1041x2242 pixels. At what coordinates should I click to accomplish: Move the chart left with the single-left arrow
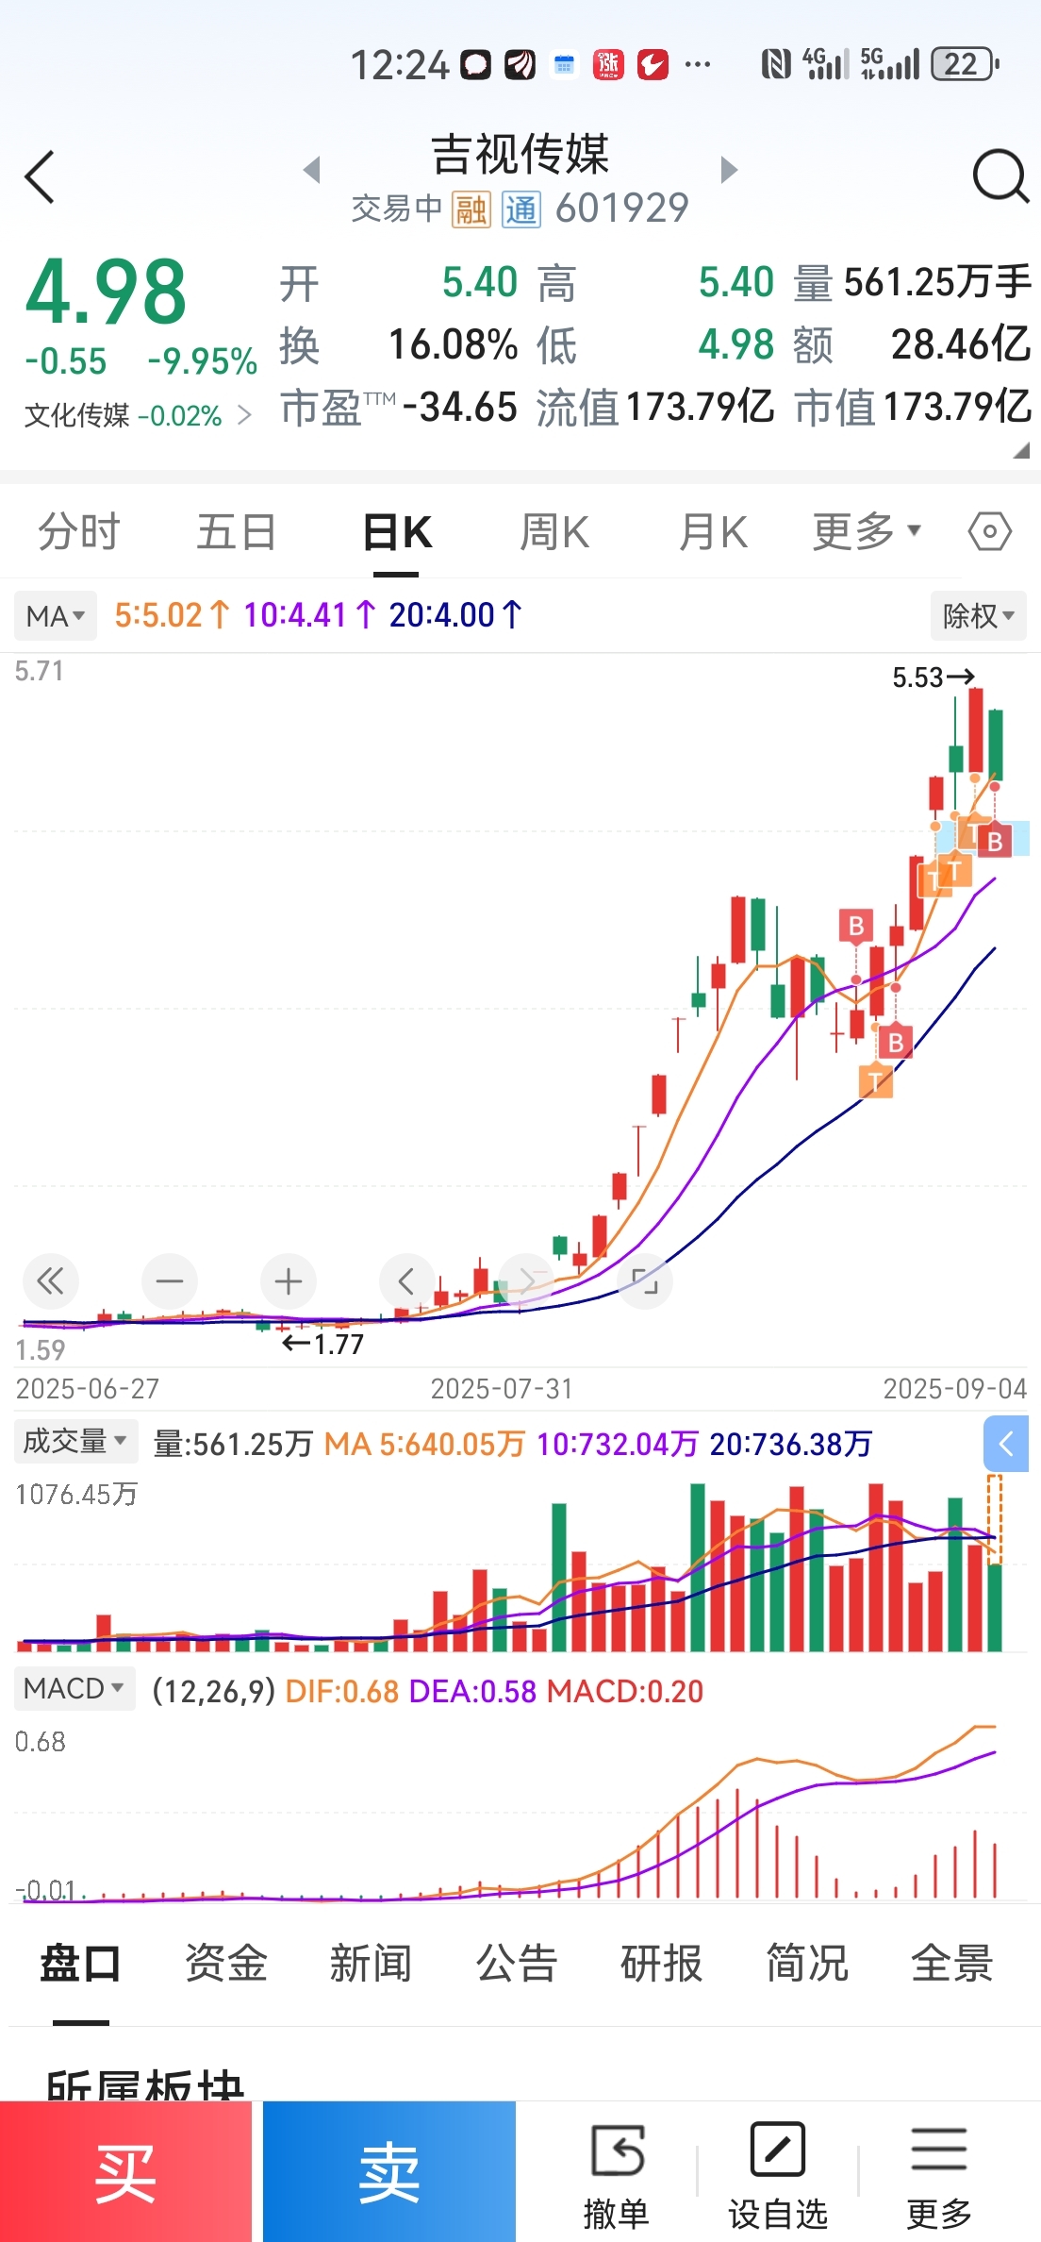coord(407,1280)
